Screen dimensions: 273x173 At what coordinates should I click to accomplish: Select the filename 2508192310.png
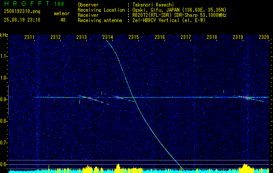pos(22,12)
